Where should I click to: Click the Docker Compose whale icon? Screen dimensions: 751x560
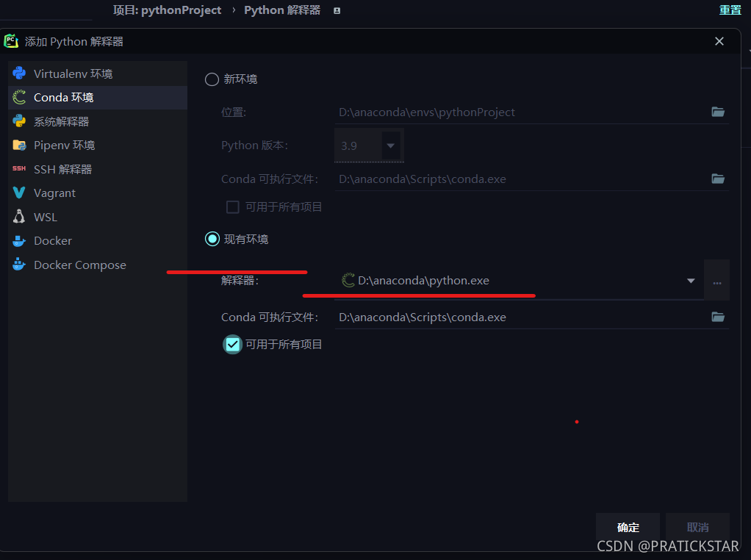click(19, 264)
